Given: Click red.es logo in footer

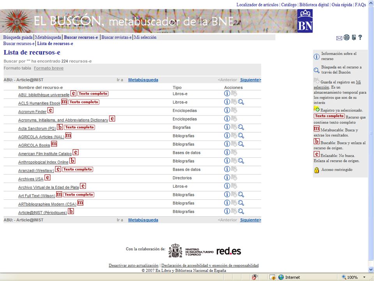Looking at the screenshot, I should pyautogui.click(x=229, y=251).
